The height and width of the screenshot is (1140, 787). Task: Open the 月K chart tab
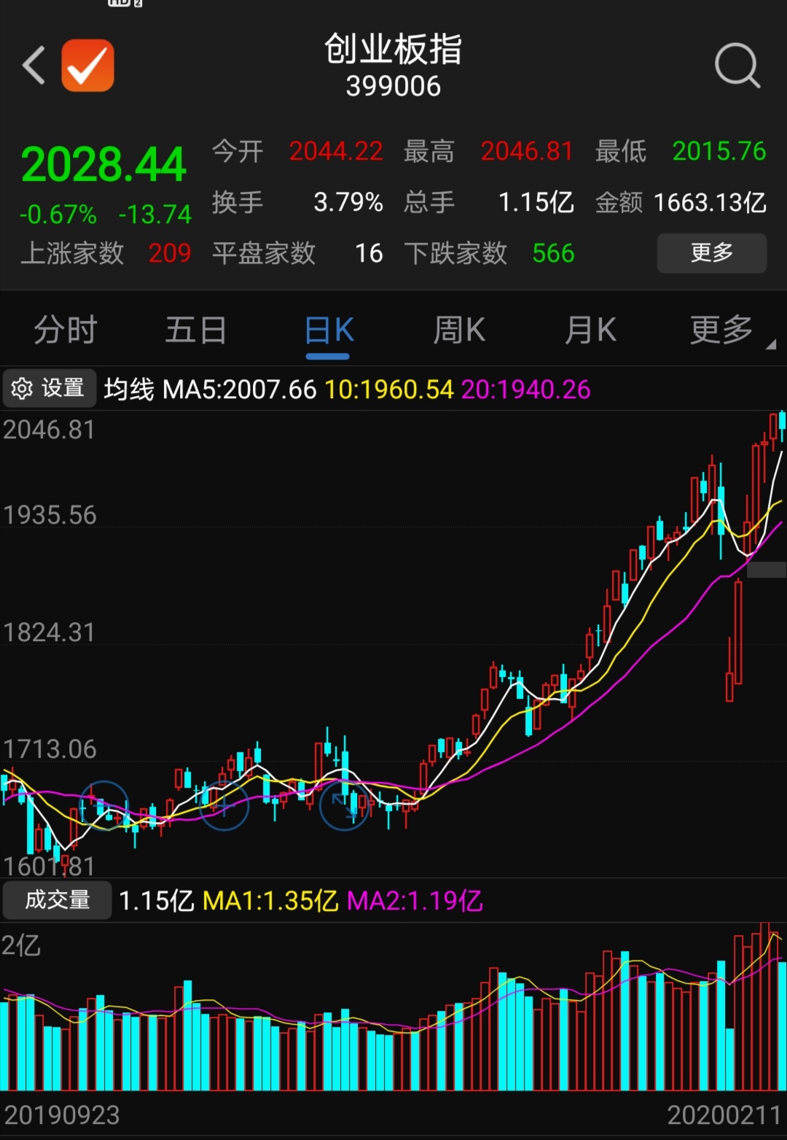point(590,330)
